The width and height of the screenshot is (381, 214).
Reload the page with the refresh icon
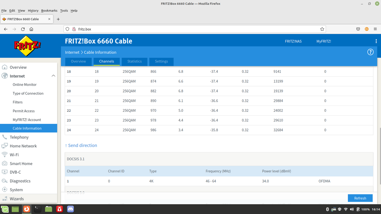tap(23, 29)
